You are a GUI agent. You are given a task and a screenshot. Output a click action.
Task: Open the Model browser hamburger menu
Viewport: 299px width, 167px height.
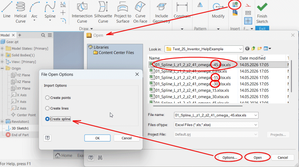[50, 35]
